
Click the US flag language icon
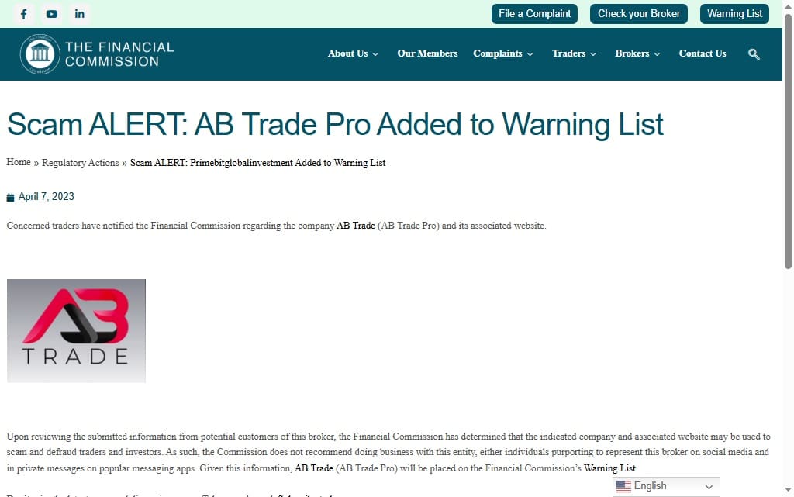click(x=623, y=486)
